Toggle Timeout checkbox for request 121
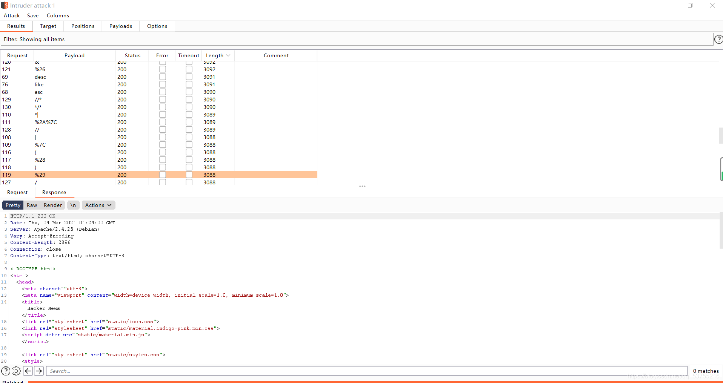The height and width of the screenshot is (383, 723). click(189, 69)
